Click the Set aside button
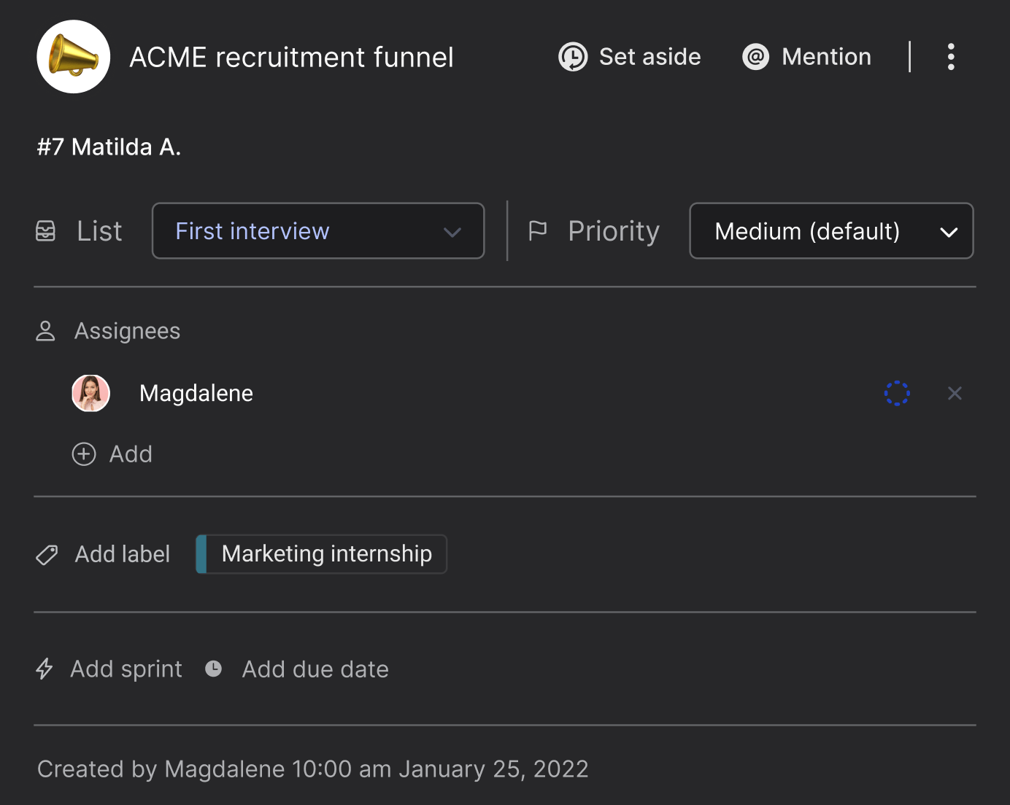 pos(629,56)
